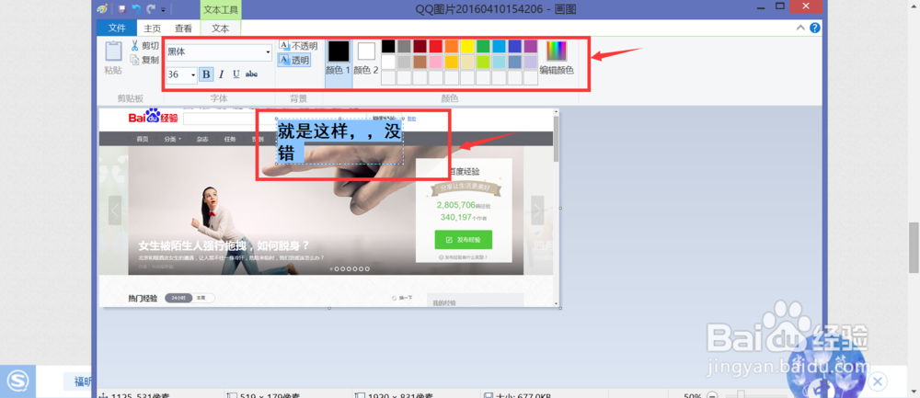Pick the dark gray palette swatch
Viewport: 920px width, 398px height.
tap(404, 46)
